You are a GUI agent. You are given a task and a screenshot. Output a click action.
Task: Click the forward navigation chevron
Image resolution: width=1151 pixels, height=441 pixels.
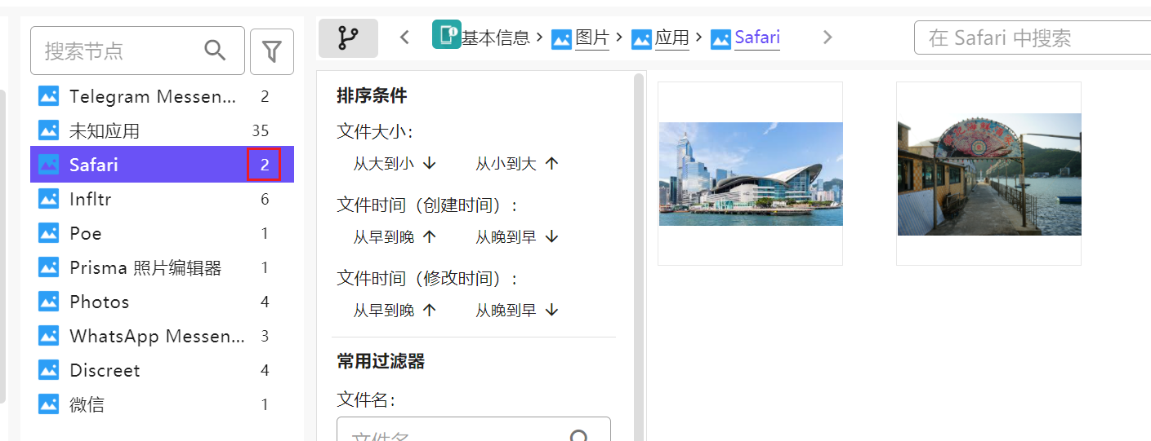(x=828, y=37)
